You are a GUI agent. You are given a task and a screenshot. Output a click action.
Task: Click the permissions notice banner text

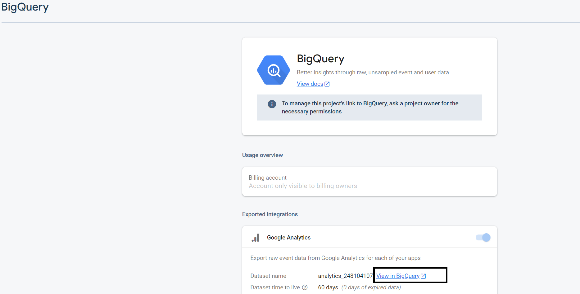[370, 107]
